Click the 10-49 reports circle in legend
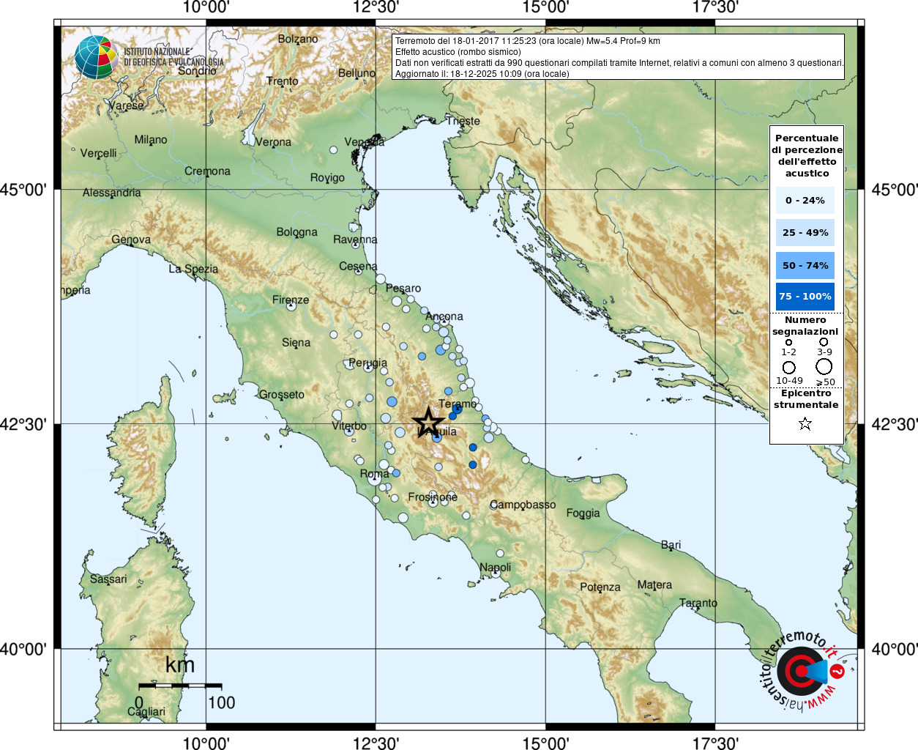The width and height of the screenshot is (918, 750). [x=789, y=367]
